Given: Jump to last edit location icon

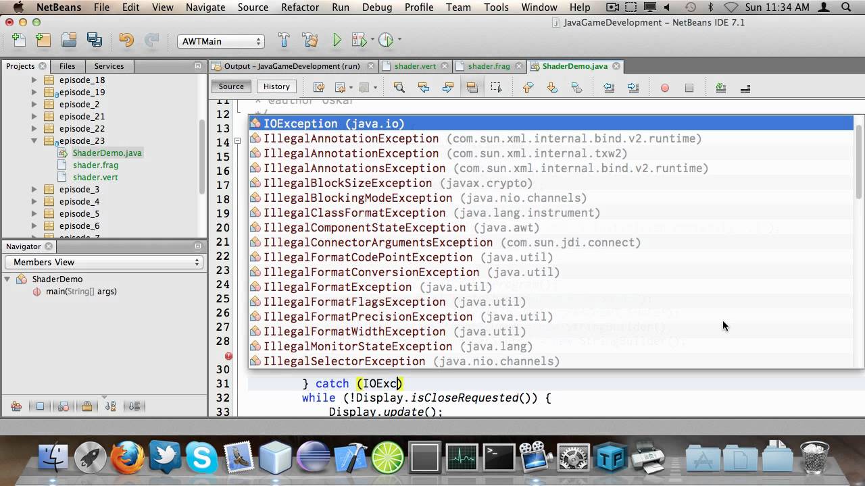Looking at the screenshot, I should pyautogui.click(x=319, y=88).
